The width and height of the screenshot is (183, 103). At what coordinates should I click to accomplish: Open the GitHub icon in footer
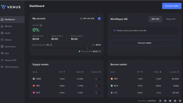[x=180, y=101]
